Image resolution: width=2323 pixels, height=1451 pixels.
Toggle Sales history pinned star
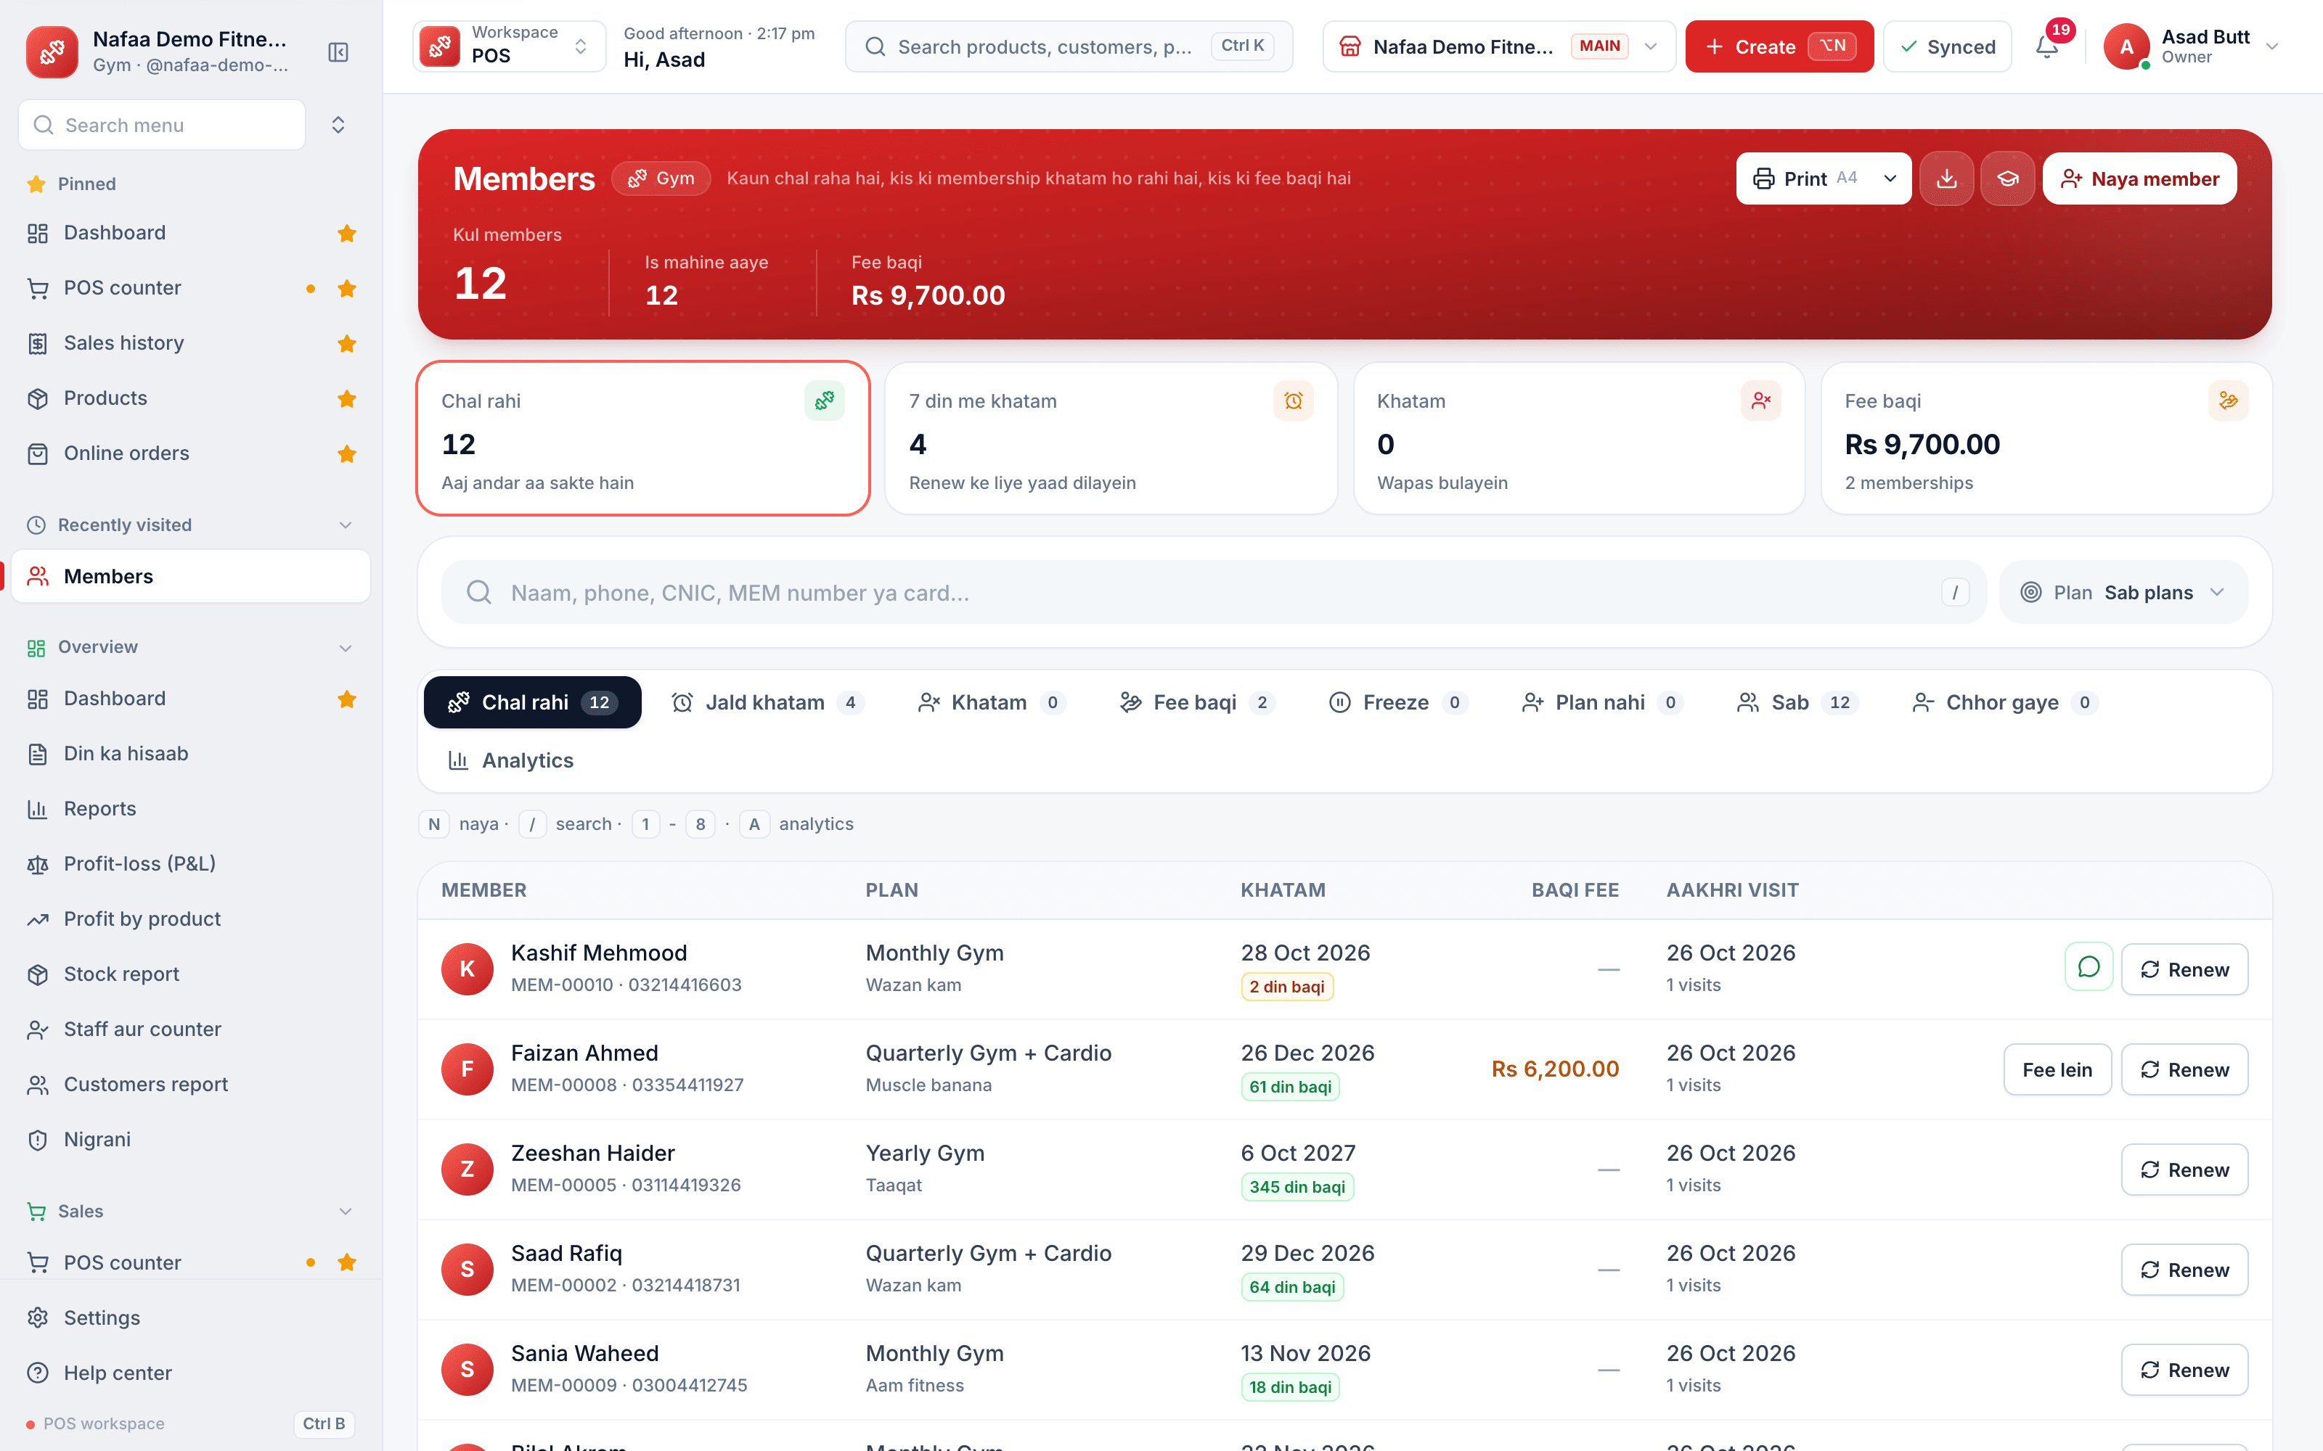pos(346,344)
